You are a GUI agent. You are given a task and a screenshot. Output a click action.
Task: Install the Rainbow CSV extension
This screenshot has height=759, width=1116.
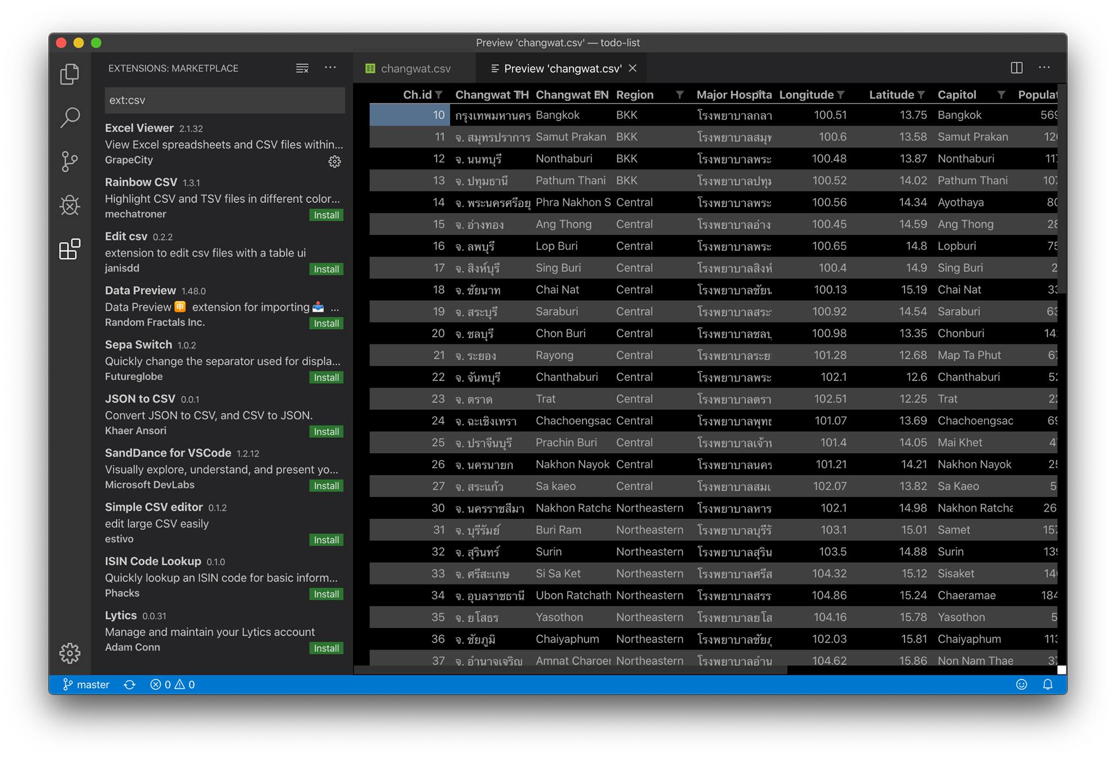[x=326, y=215]
